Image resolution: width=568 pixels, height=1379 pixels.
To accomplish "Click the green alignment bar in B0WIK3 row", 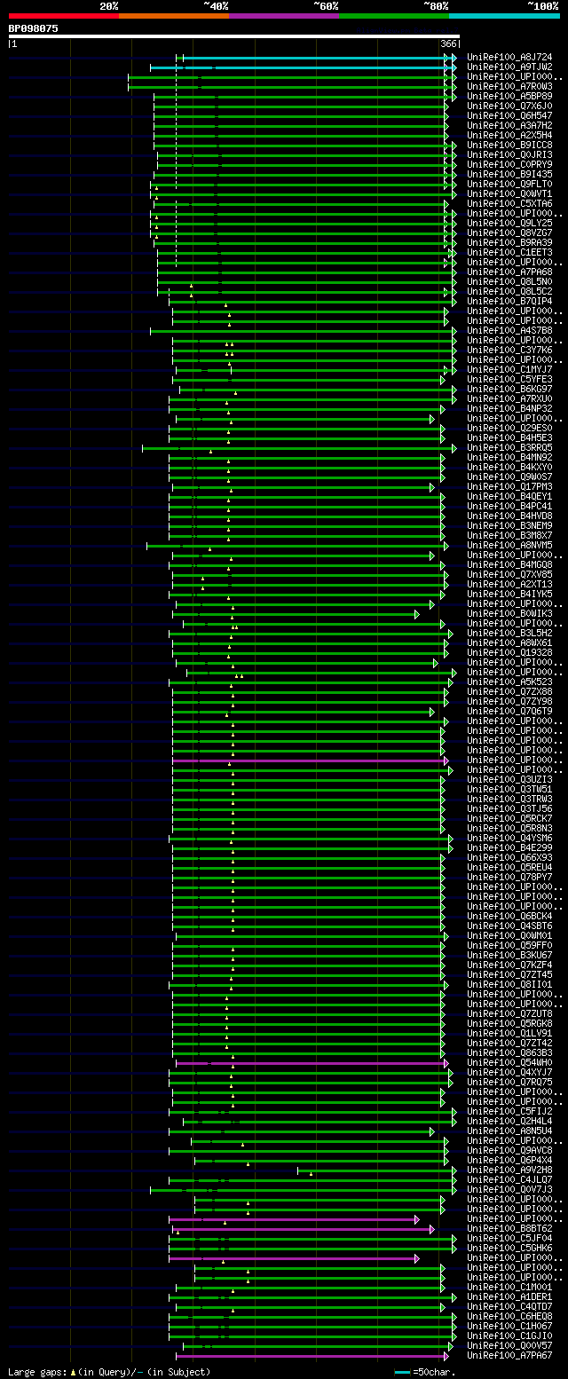I will (x=296, y=614).
